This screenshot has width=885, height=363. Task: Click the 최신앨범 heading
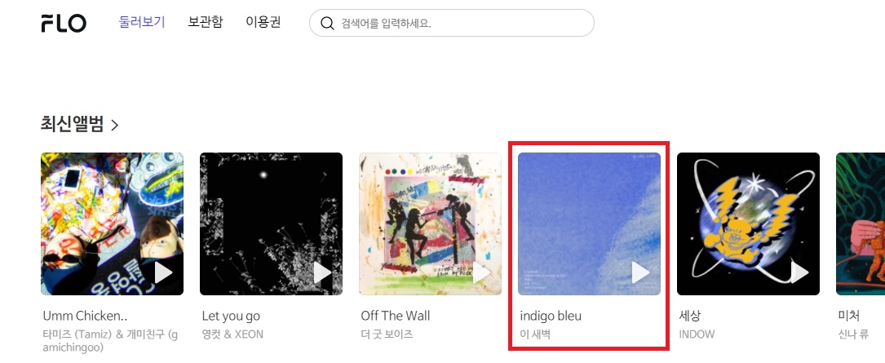[x=72, y=124]
